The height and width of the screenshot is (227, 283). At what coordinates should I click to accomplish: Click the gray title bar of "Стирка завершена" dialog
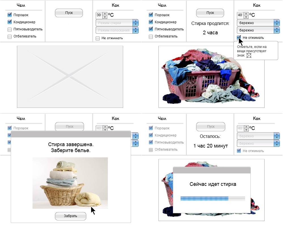[x=71, y=134]
